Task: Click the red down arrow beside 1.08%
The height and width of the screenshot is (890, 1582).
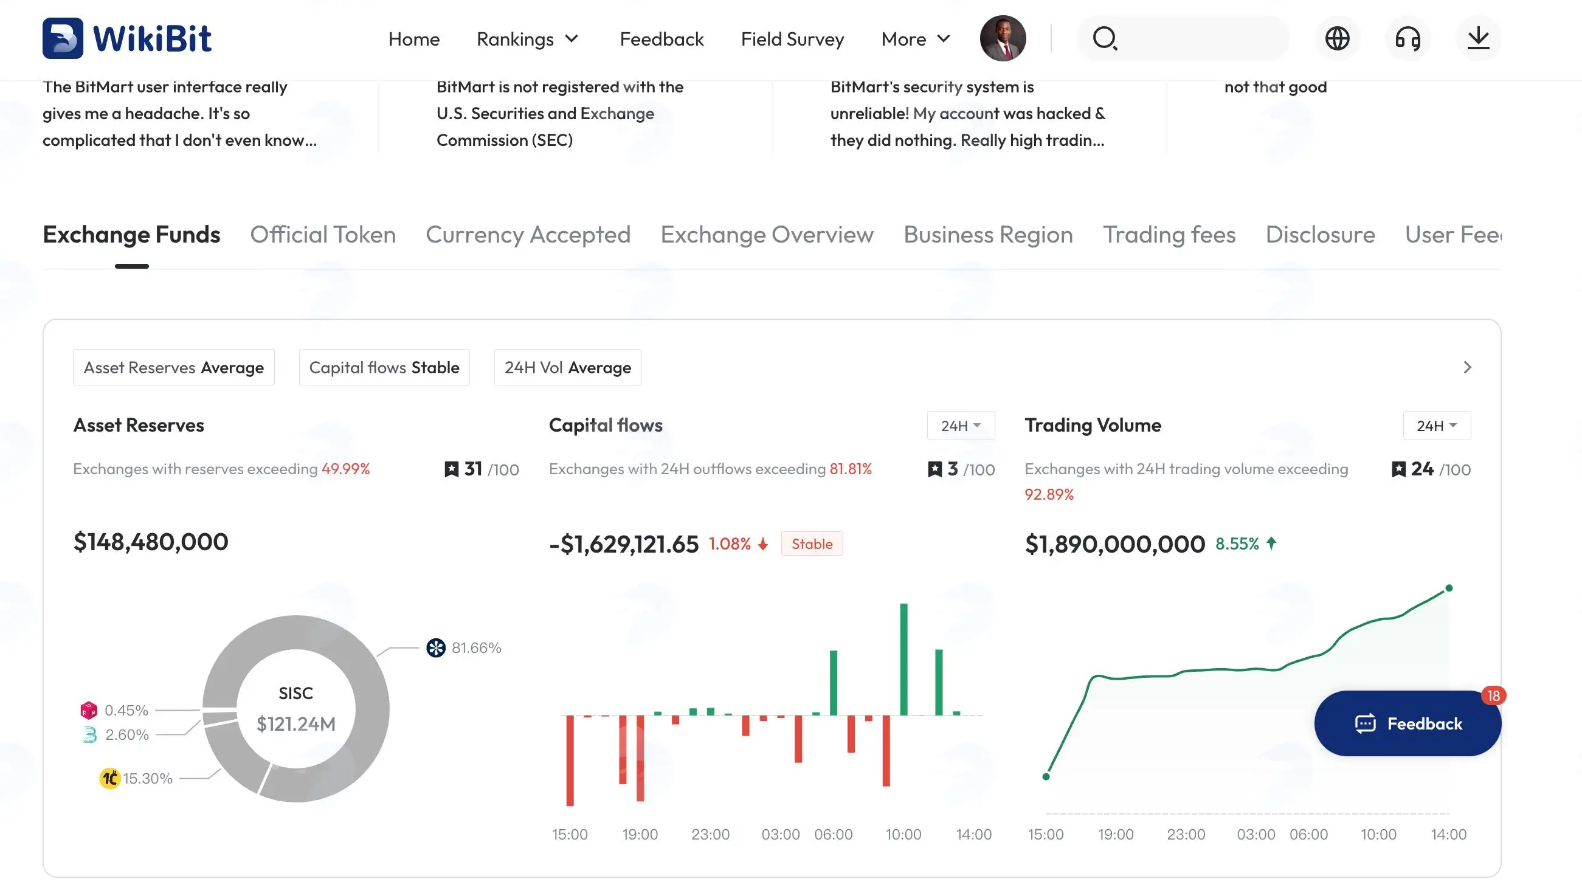Action: 763,544
